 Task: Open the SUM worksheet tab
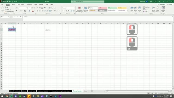point(11,91)
